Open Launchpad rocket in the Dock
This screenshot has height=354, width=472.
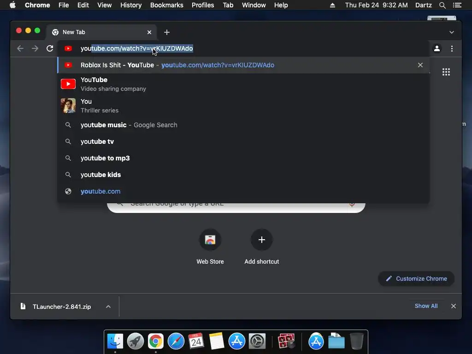tap(135, 341)
